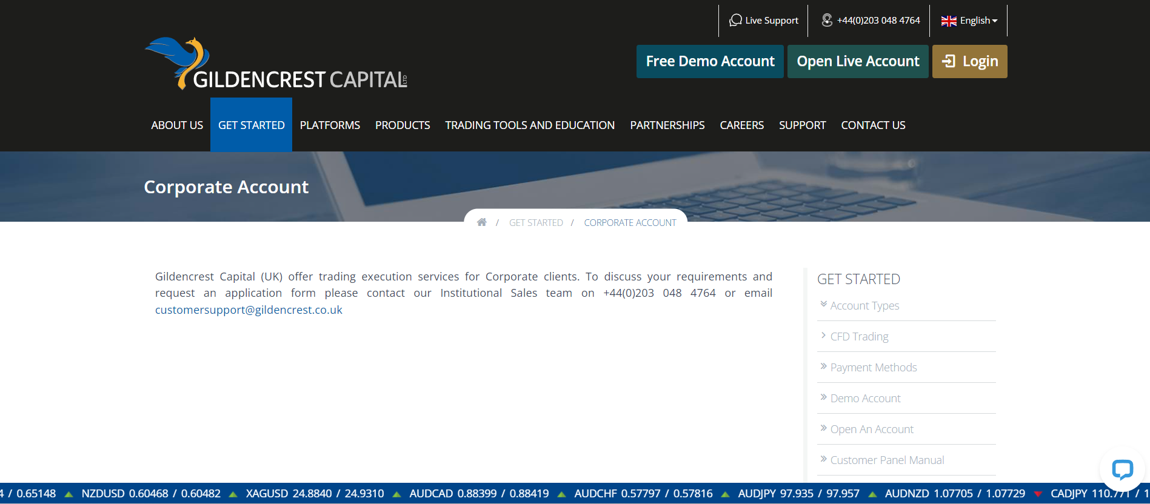Click the Free Demo Account button
Image resolution: width=1150 pixels, height=504 pixels.
click(710, 61)
